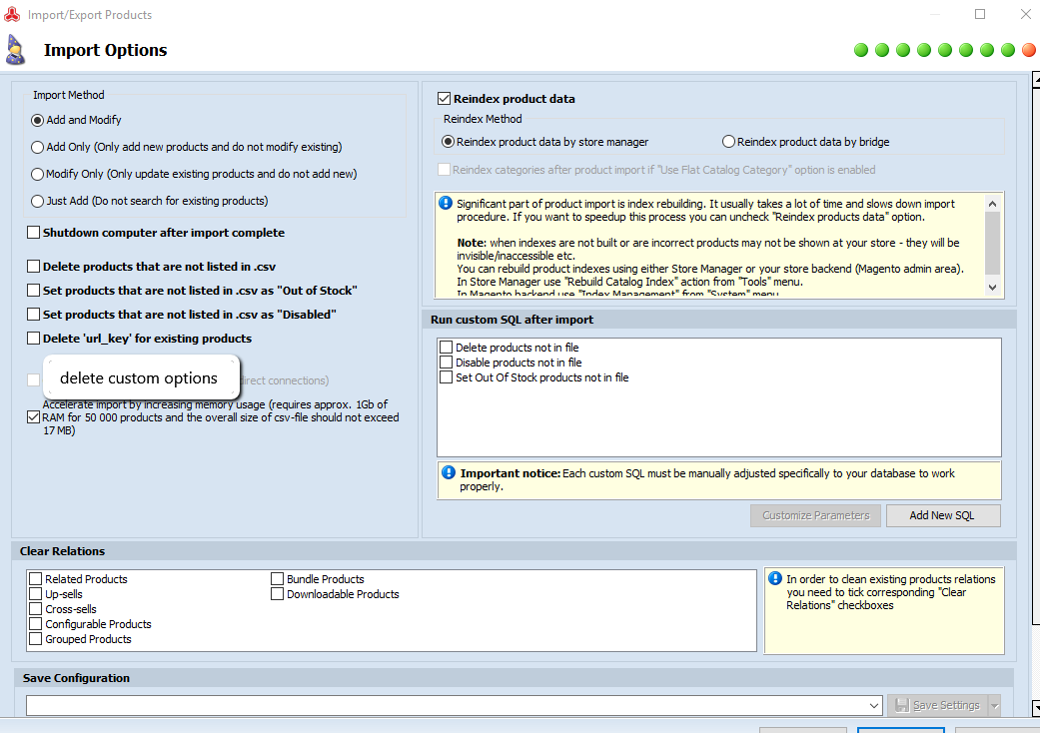This screenshot has height=733, width=1040.
Task: Click the red step indicator dot
Action: tap(1029, 50)
